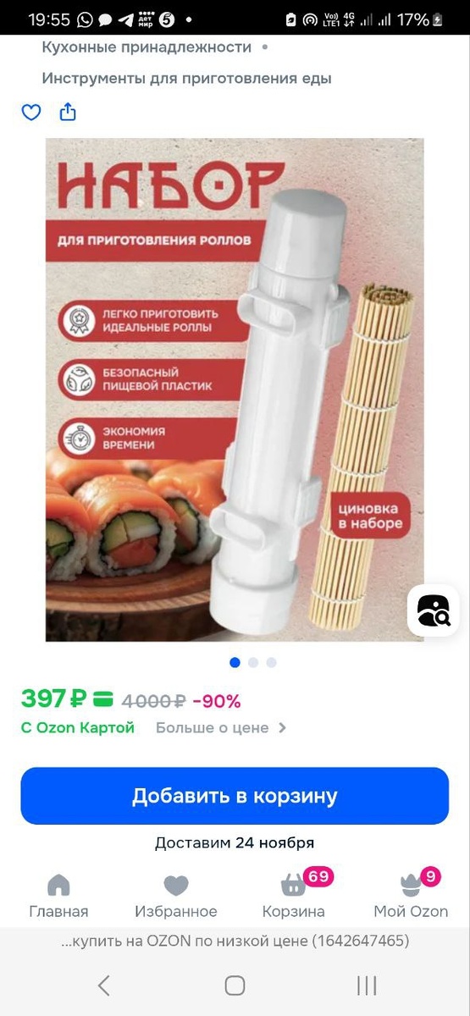Tap Android back navigation arrow
Viewport: 470px width, 1016px height.
[x=103, y=985]
